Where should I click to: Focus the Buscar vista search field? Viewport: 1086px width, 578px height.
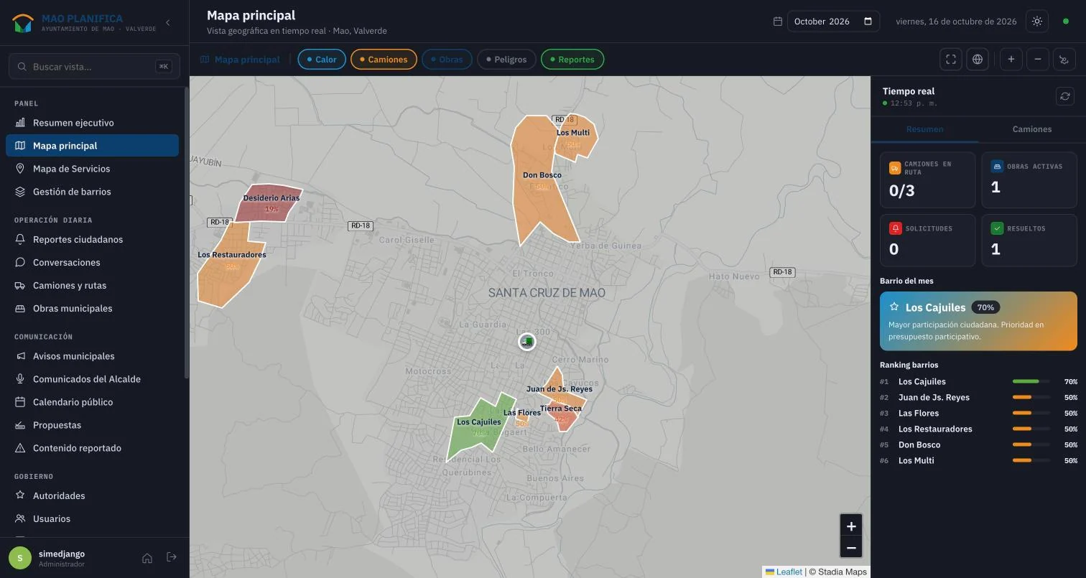(94, 67)
